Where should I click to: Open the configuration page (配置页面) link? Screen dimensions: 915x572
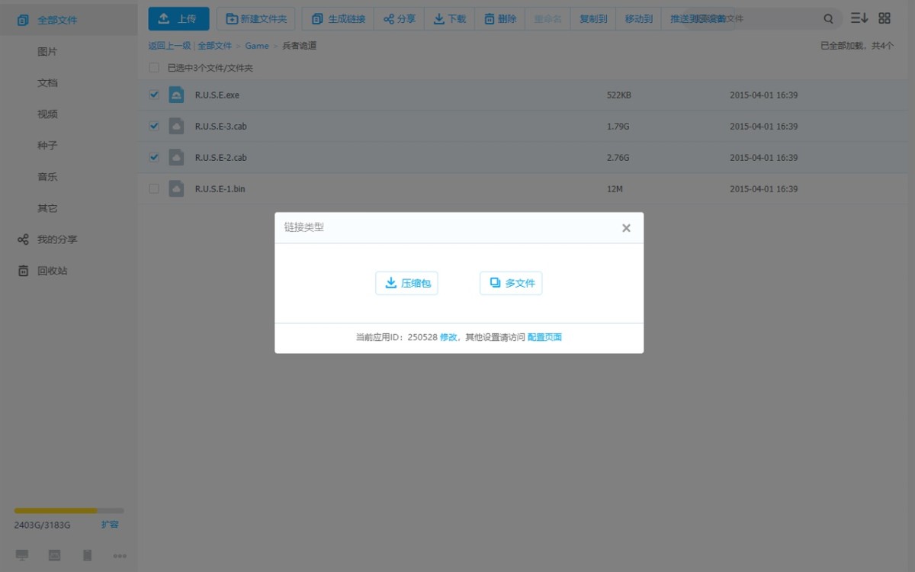[x=544, y=337]
